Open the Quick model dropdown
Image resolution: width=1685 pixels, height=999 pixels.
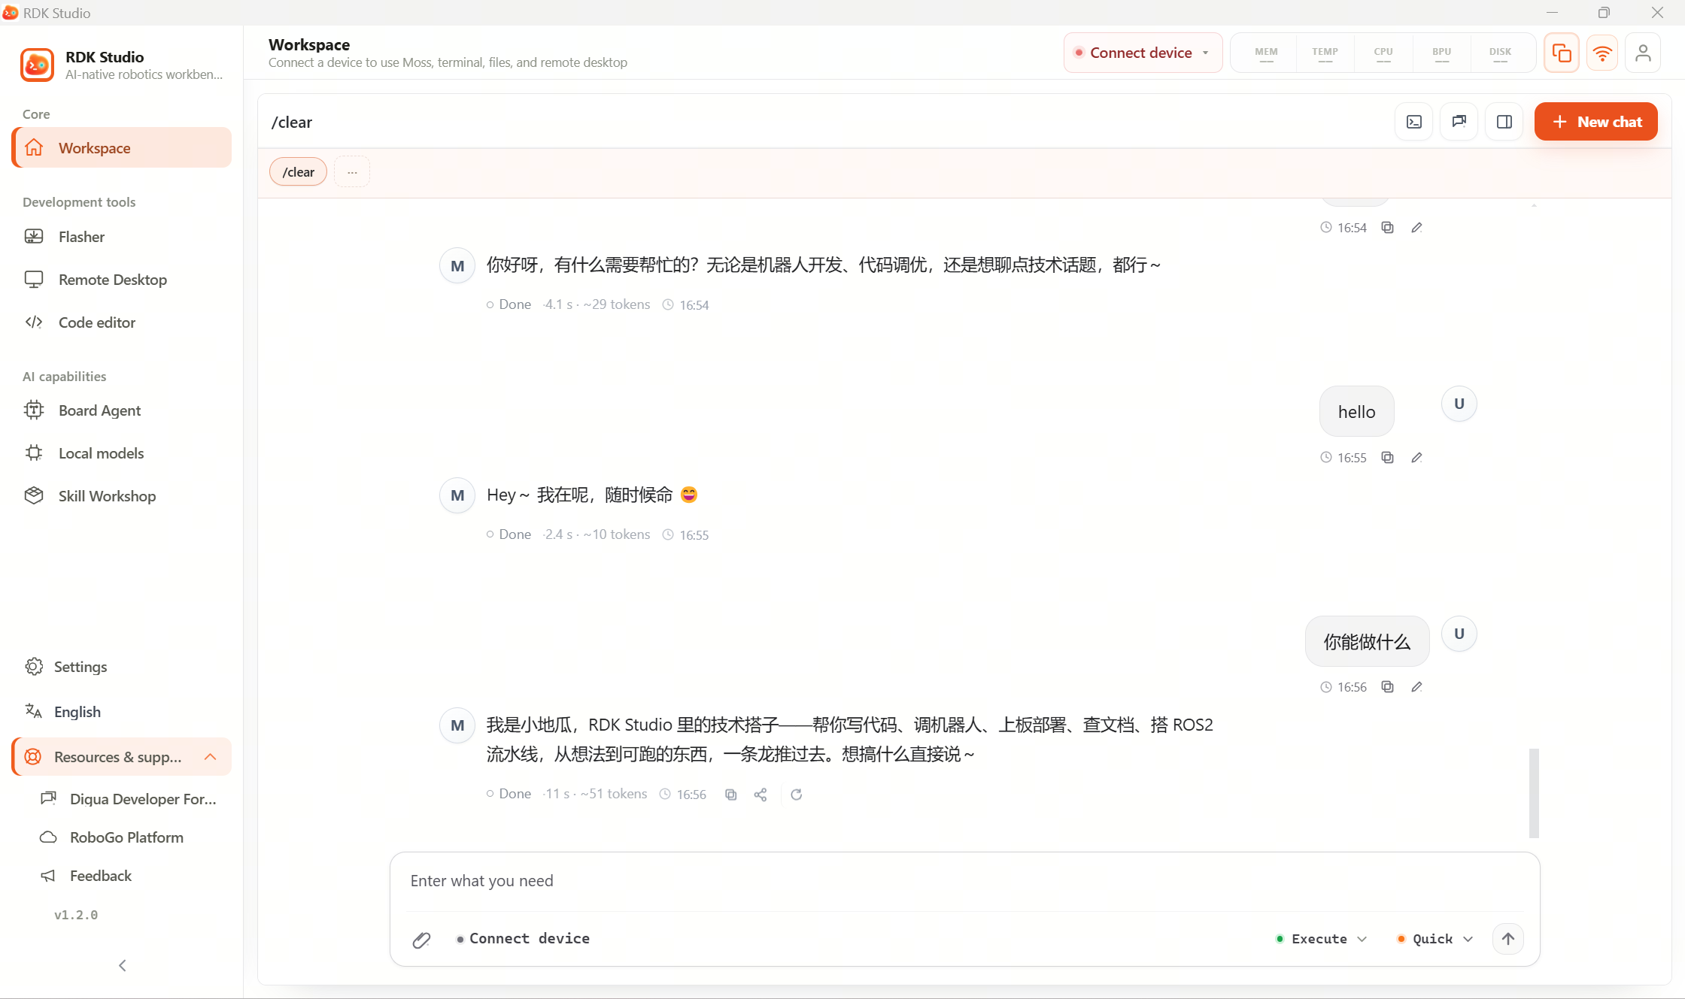click(x=1435, y=939)
